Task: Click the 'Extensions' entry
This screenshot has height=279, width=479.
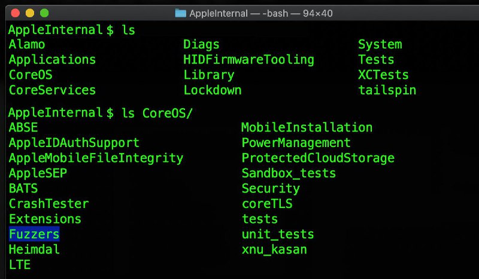Action: 45,219
